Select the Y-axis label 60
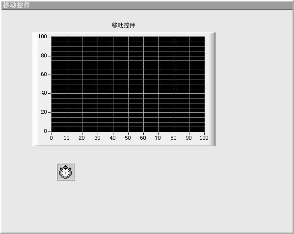The image size is (294, 234). tap(44, 75)
